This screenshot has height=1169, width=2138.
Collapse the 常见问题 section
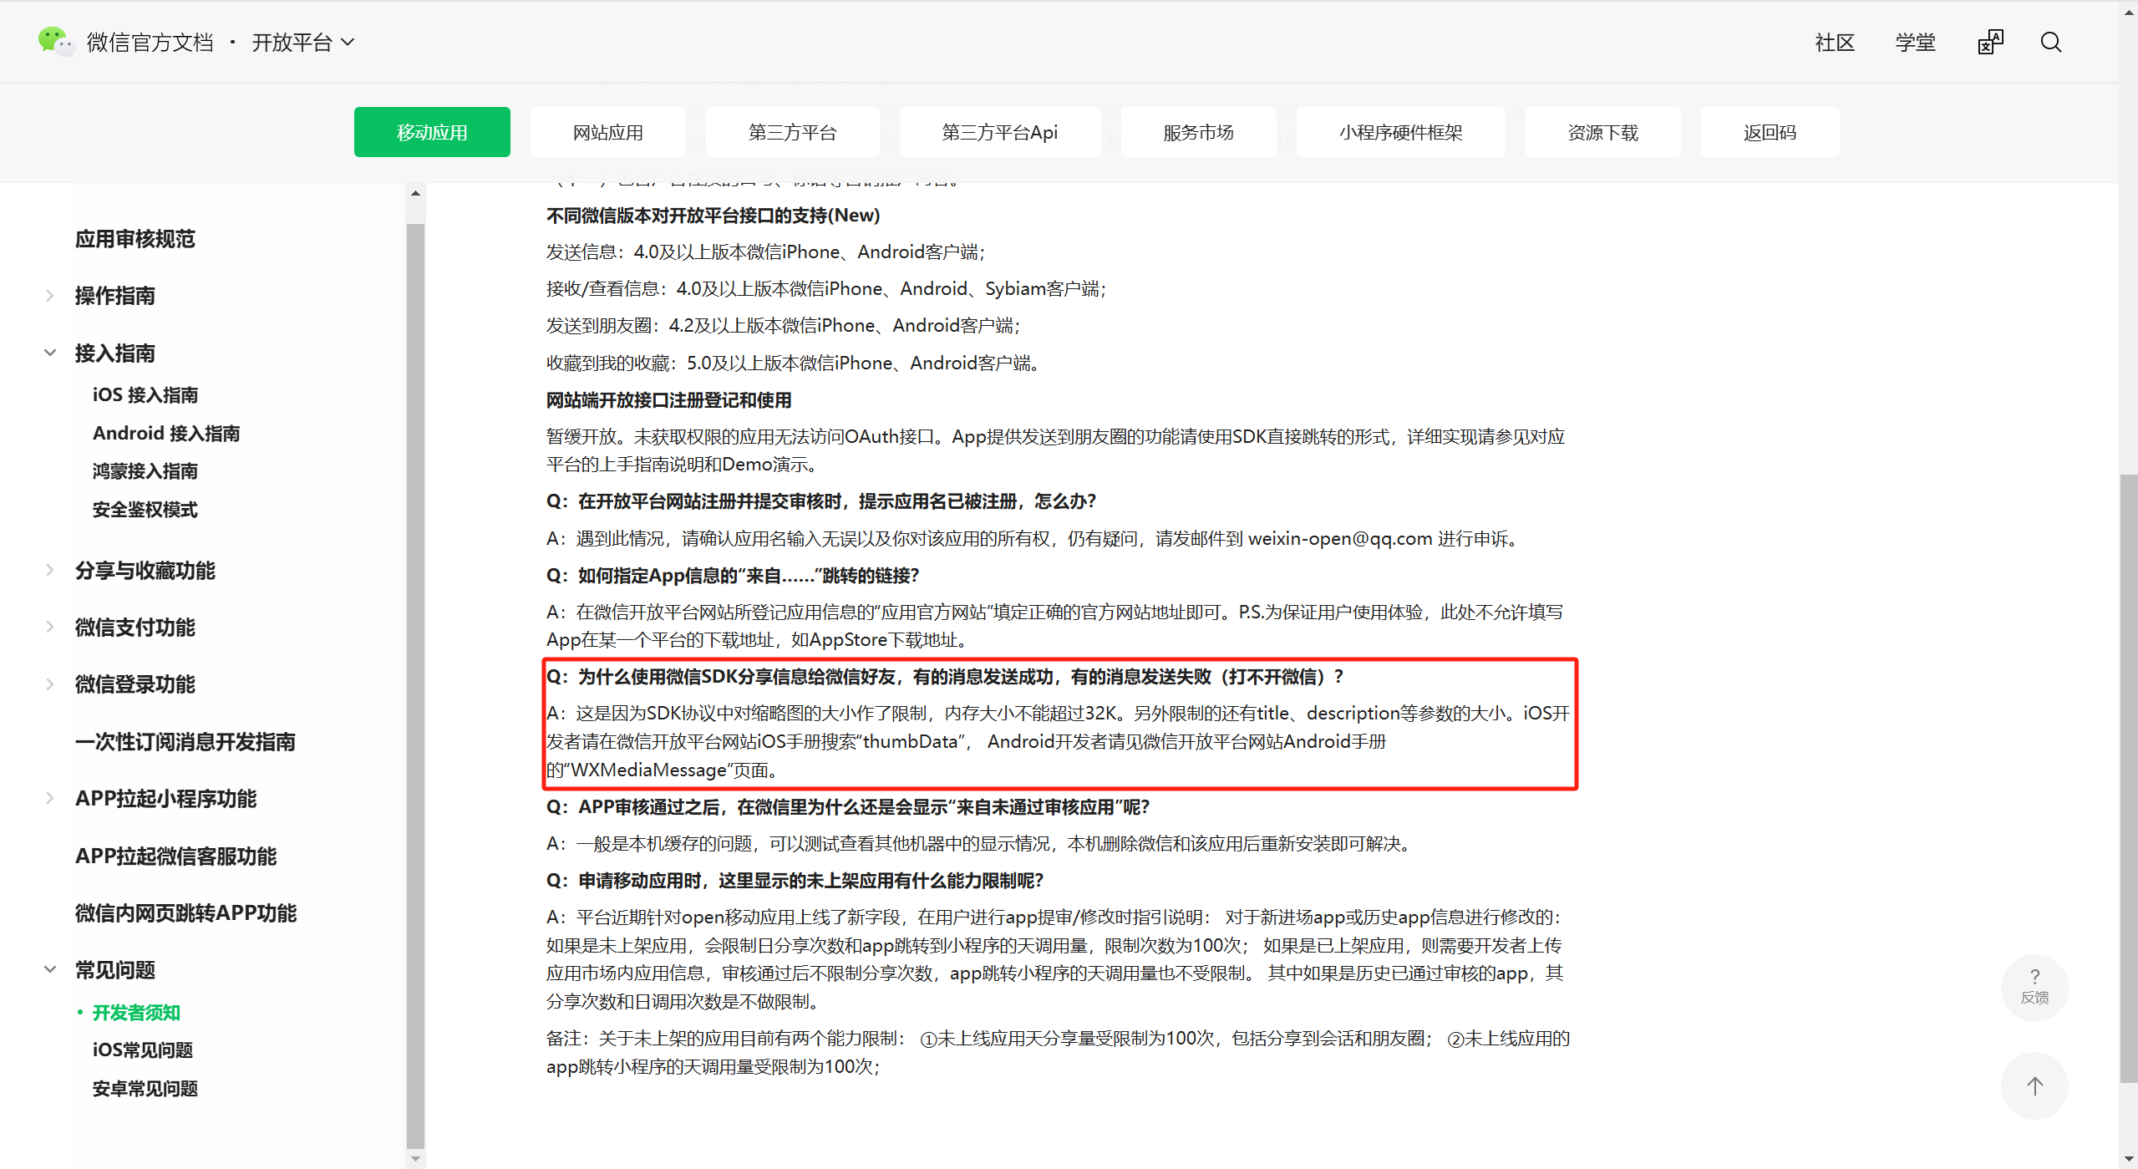pyautogui.click(x=50, y=969)
